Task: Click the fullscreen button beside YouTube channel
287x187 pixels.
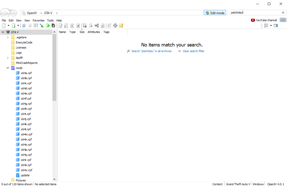Action: pyautogui.click(x=283, y=20)
